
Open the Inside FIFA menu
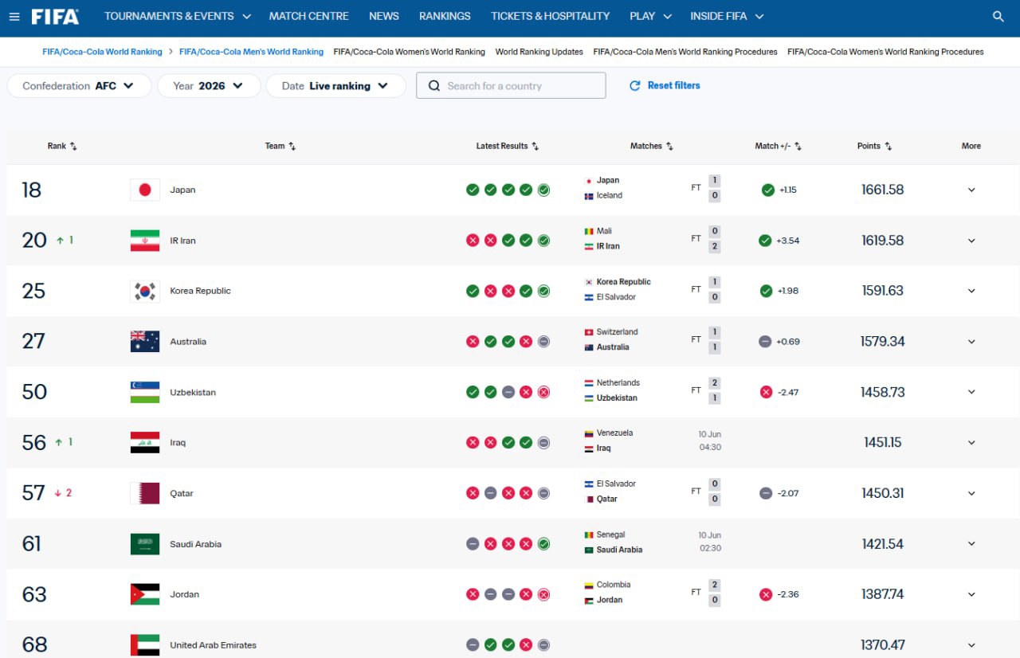pos(727,16)
